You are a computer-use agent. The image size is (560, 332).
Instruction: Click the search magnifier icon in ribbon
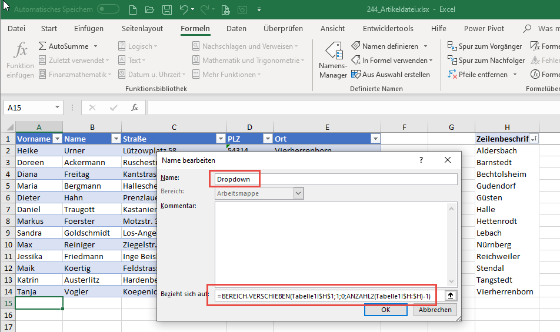(527, 29)
